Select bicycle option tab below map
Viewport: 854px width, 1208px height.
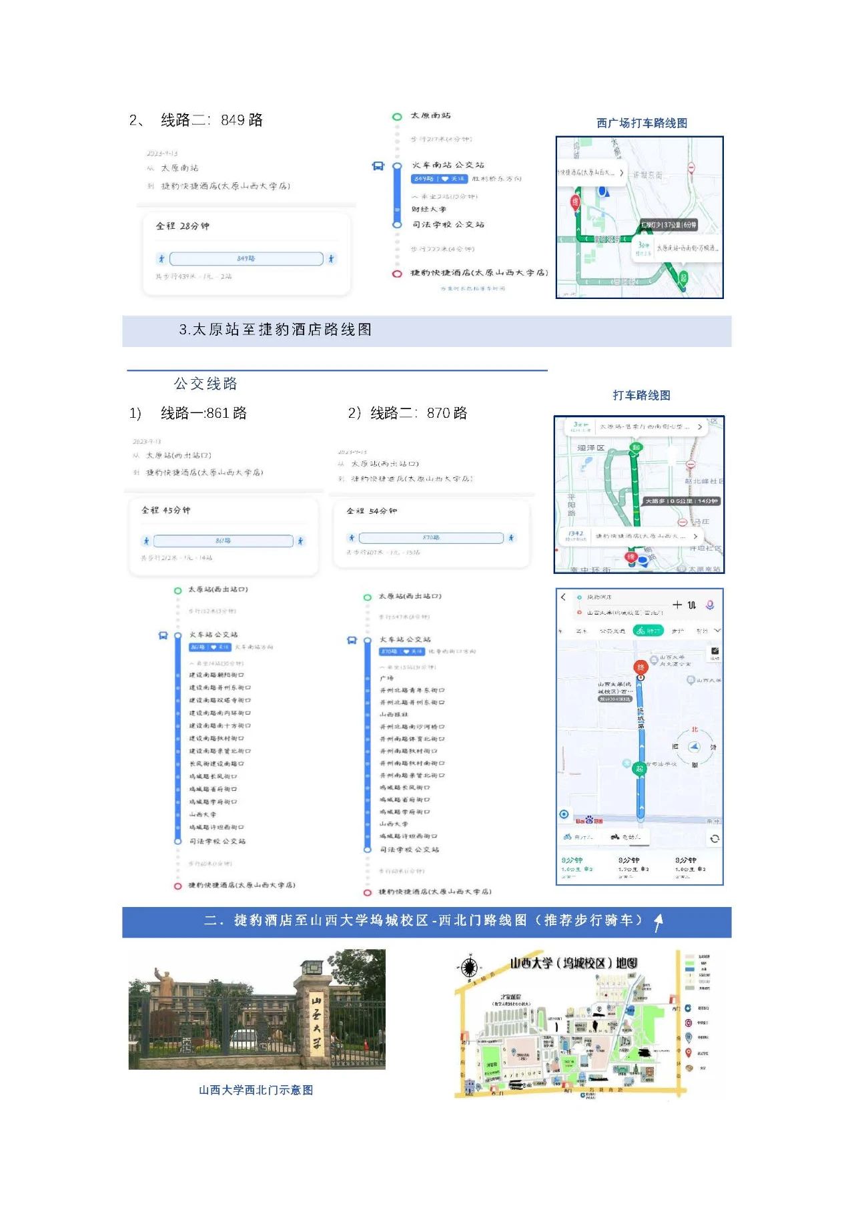coord(577,837)
